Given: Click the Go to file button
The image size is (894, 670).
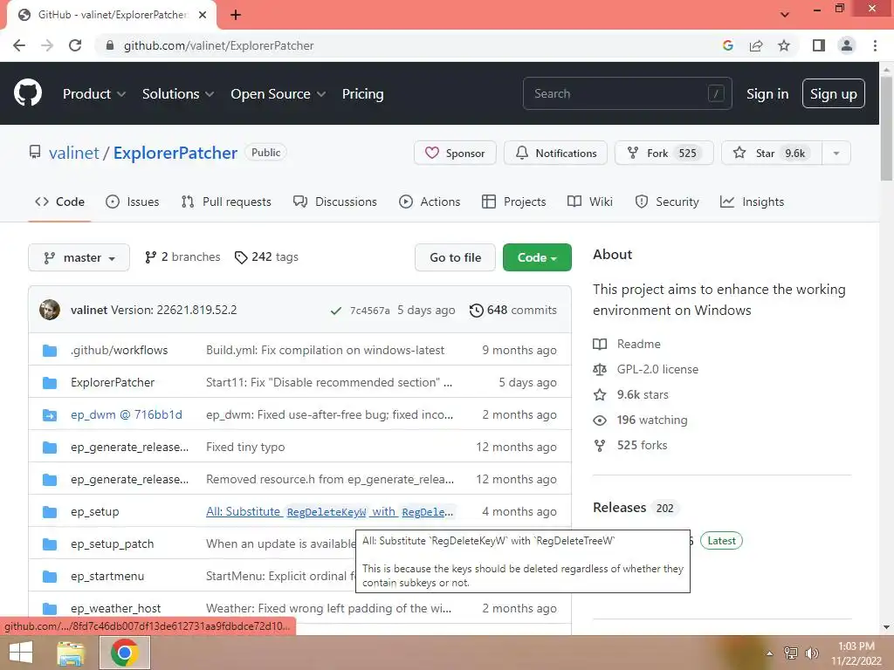Looking at the screenshot, I should [455, 257].
